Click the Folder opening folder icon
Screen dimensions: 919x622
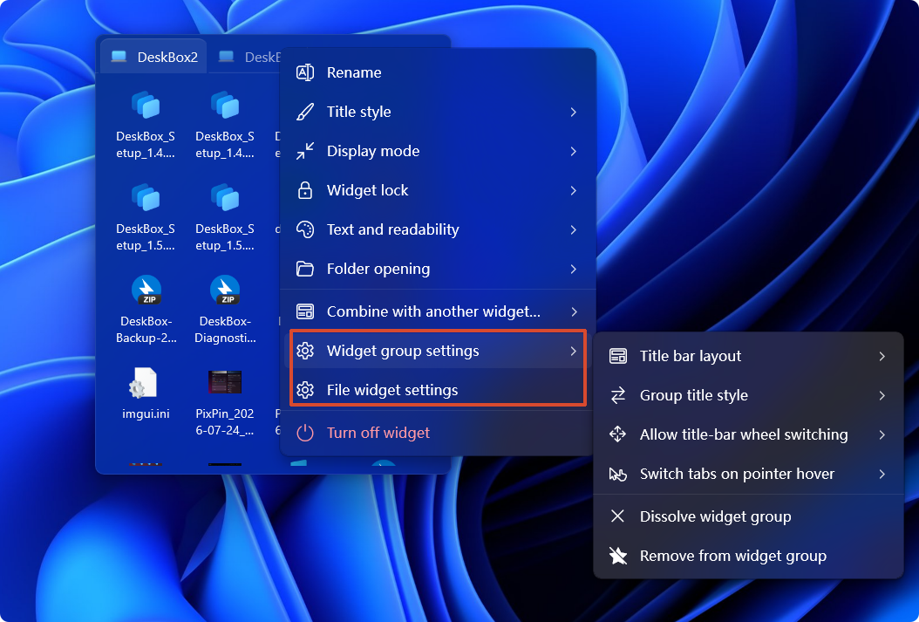[305, 269]
